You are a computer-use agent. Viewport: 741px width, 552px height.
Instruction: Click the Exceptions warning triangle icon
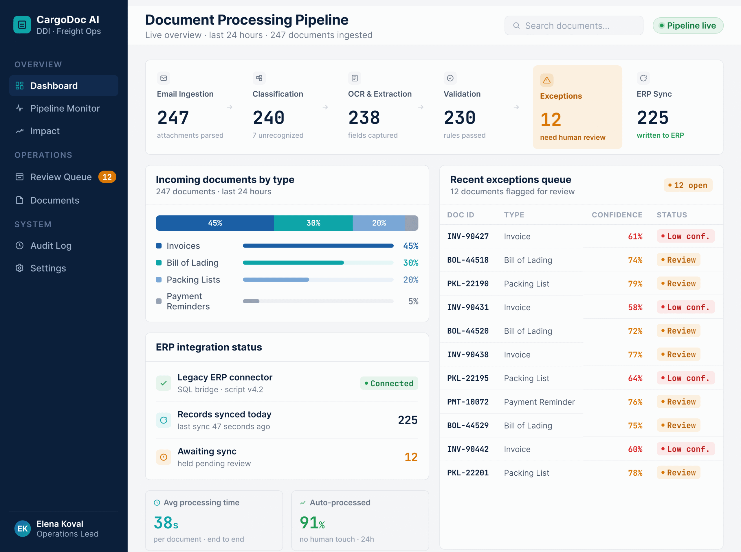click(547, 80)
